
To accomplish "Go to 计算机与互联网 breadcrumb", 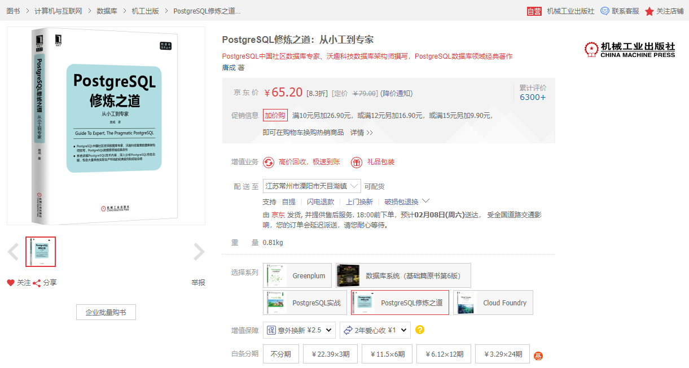I will [x=58, y=11].
